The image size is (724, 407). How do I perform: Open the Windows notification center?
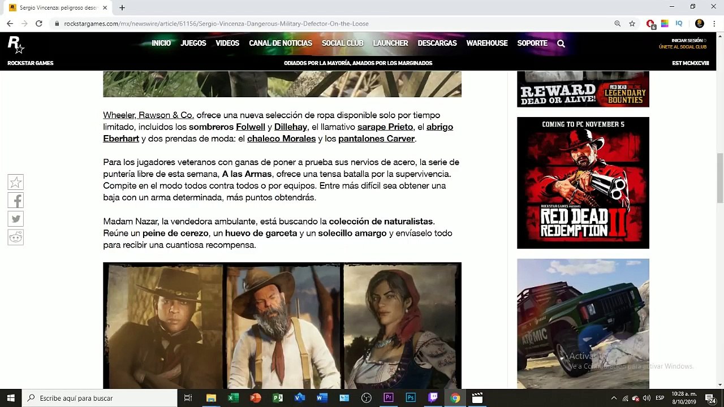(x=711, y=398)
